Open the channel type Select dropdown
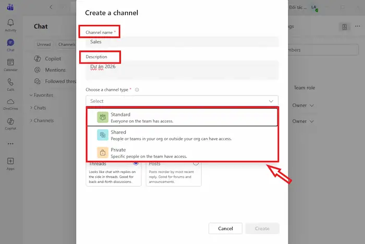Screen dimensions: 365x244 click(181, 101)
